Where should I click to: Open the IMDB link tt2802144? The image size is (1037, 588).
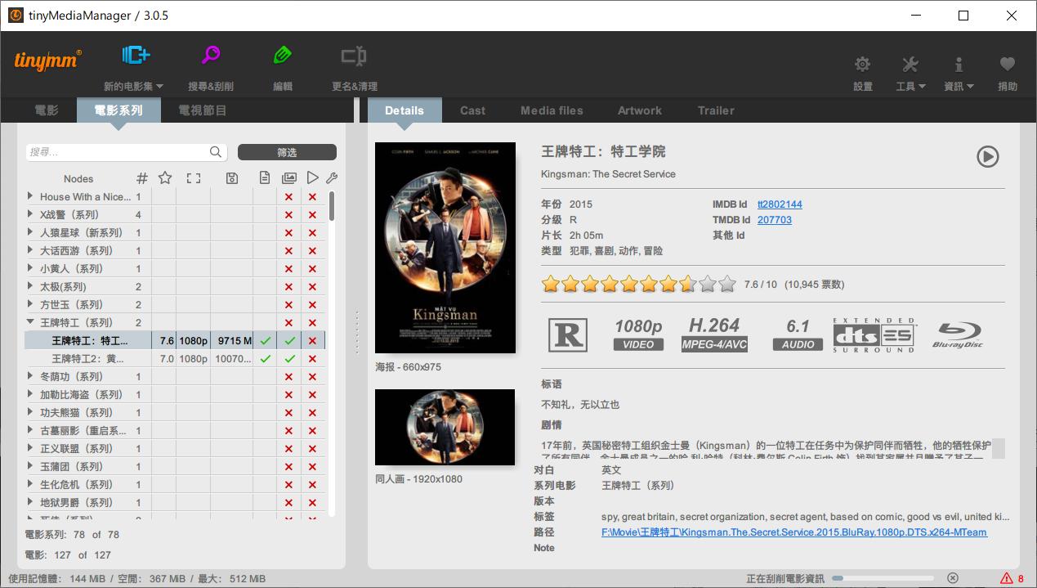[780, 204]
